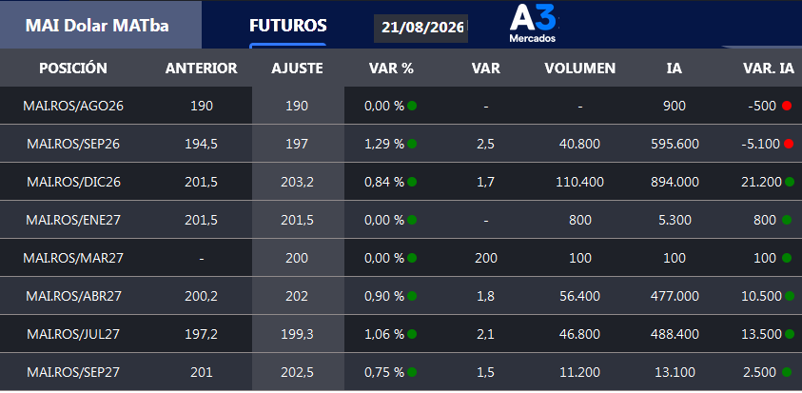Select the FUTUROS tab

(288, 26)
